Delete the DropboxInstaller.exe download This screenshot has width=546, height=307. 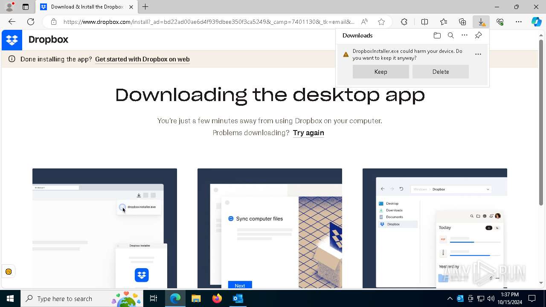point(441,72)
